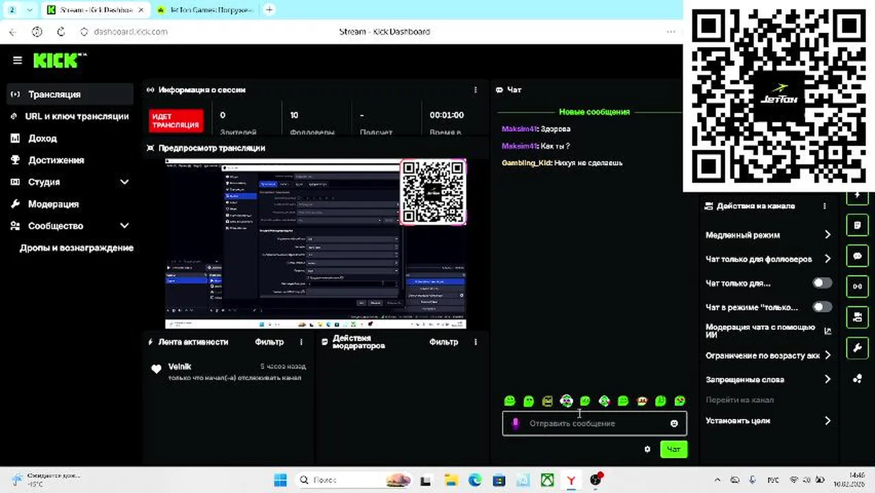This screenshot has width=875, height=493.
Task: Open Медленный режим settings arrow
Action: coord(827,235)
